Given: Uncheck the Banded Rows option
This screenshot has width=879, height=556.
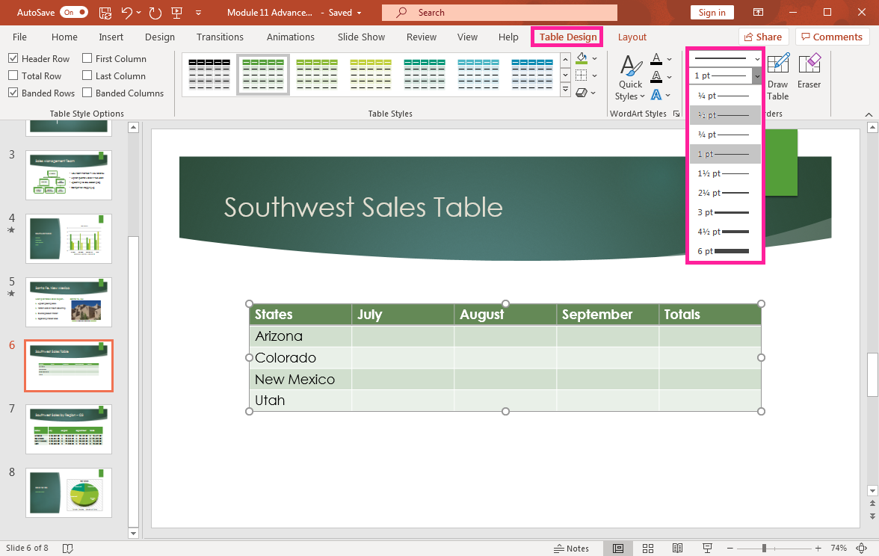Looking at the screenshot, I should click(x=13, y=93).
